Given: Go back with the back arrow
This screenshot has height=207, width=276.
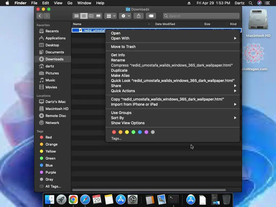Looking at the screenshot, I should tap(40, 16).
